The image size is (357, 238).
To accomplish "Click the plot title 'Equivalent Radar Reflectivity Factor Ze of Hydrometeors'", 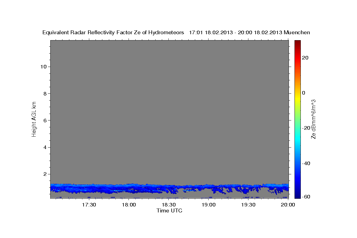I will (113, 33).
